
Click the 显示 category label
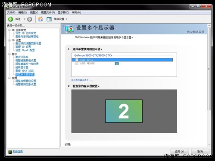pyautogui.click(x=14, y=54)
